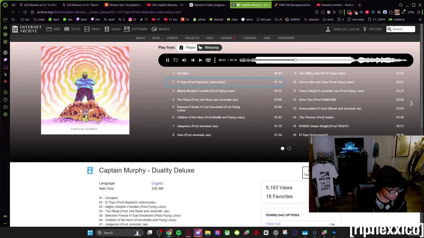
Task: Open the $crypto bookmarks folder
Action: point(264,20)
